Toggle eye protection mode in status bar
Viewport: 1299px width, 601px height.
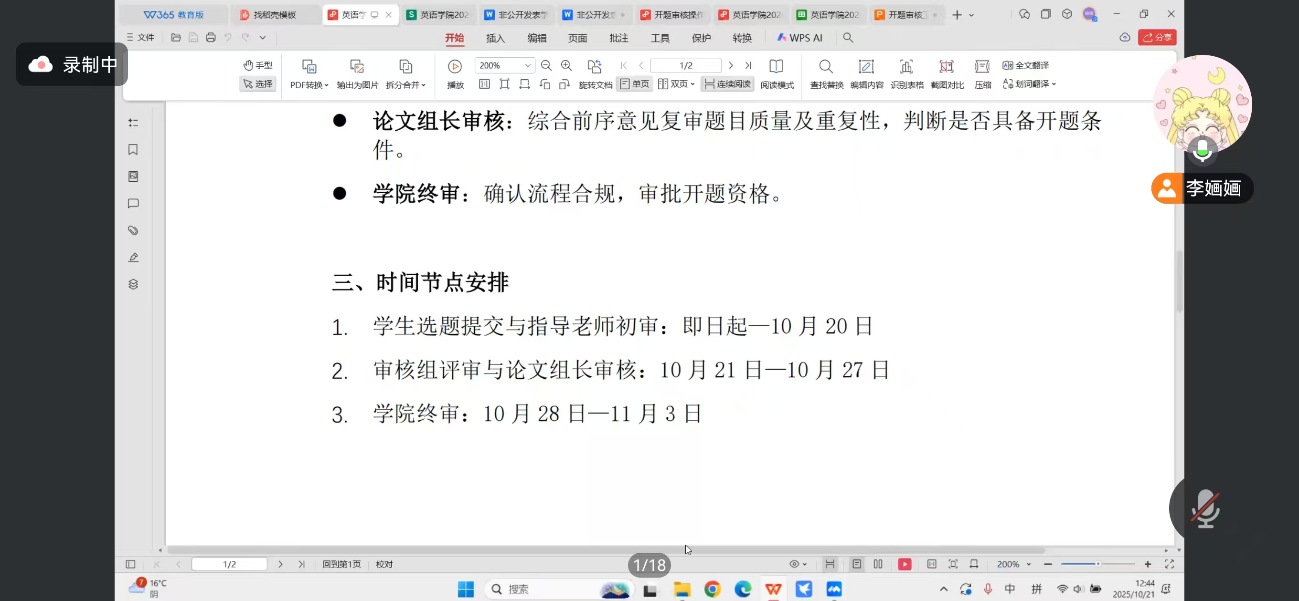pyautogui.click(x=798, y=564)
